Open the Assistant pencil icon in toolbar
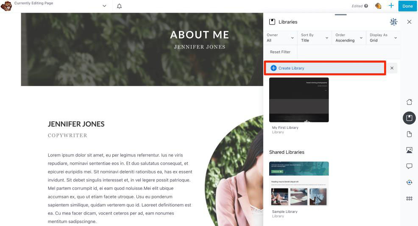This screenshot has height=226, width=418. pos(378,6)
